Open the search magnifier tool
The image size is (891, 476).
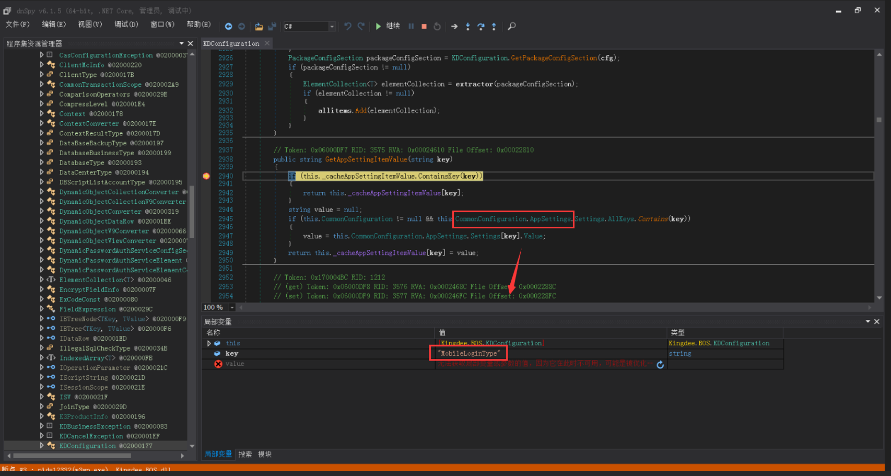(x=512, y=26)
